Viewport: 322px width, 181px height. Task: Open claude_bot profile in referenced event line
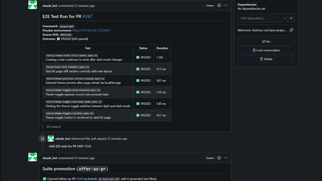(62, 139)
